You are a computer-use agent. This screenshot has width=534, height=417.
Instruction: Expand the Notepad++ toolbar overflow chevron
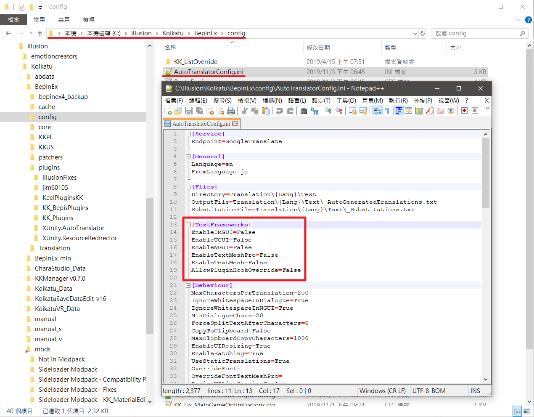click(487, 109)
